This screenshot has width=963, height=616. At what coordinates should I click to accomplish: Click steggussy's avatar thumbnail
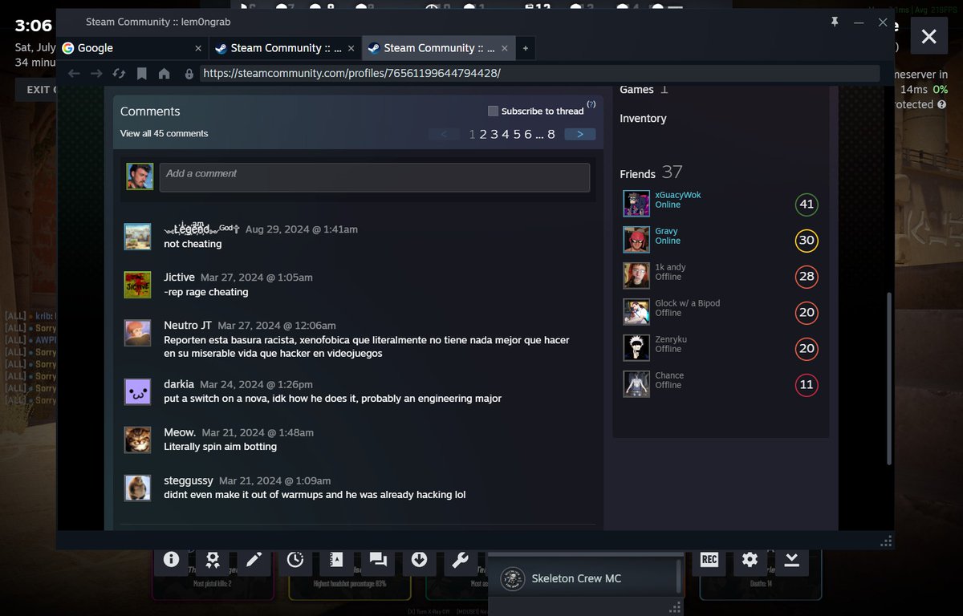coord(138,488)
